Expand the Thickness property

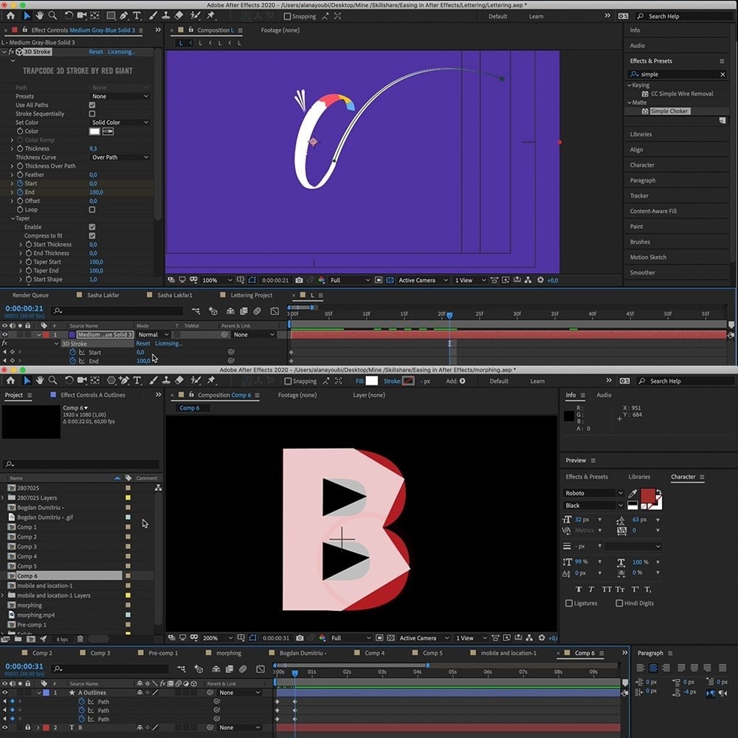tap(13, 149)
